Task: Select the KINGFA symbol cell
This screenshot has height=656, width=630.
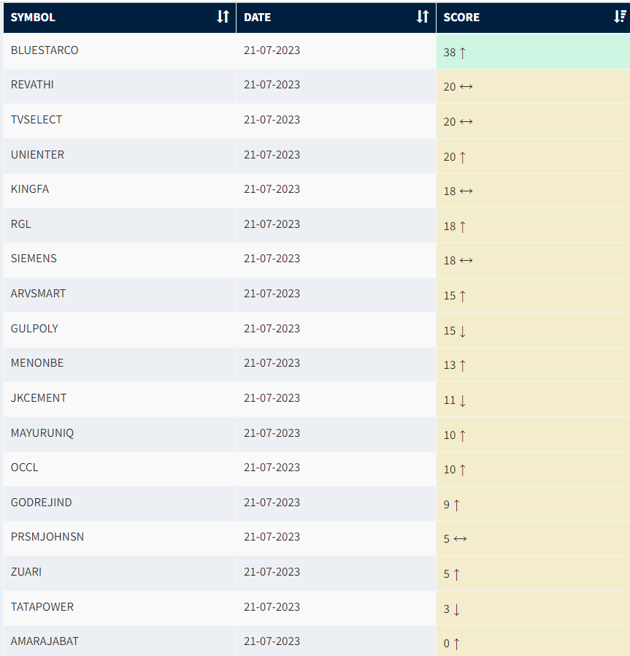Action: [120, 189]
